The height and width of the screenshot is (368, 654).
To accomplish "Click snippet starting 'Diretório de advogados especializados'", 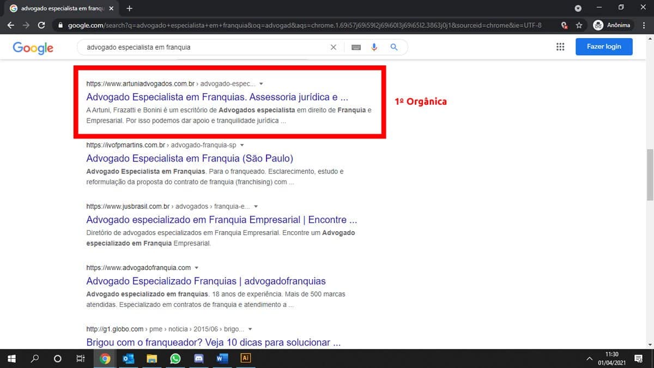I will point(221,238).
